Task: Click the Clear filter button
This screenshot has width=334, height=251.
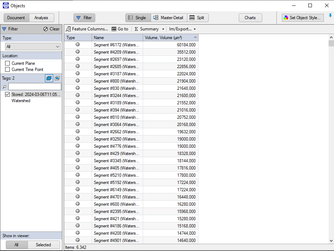Action: [x=52, y=29]
